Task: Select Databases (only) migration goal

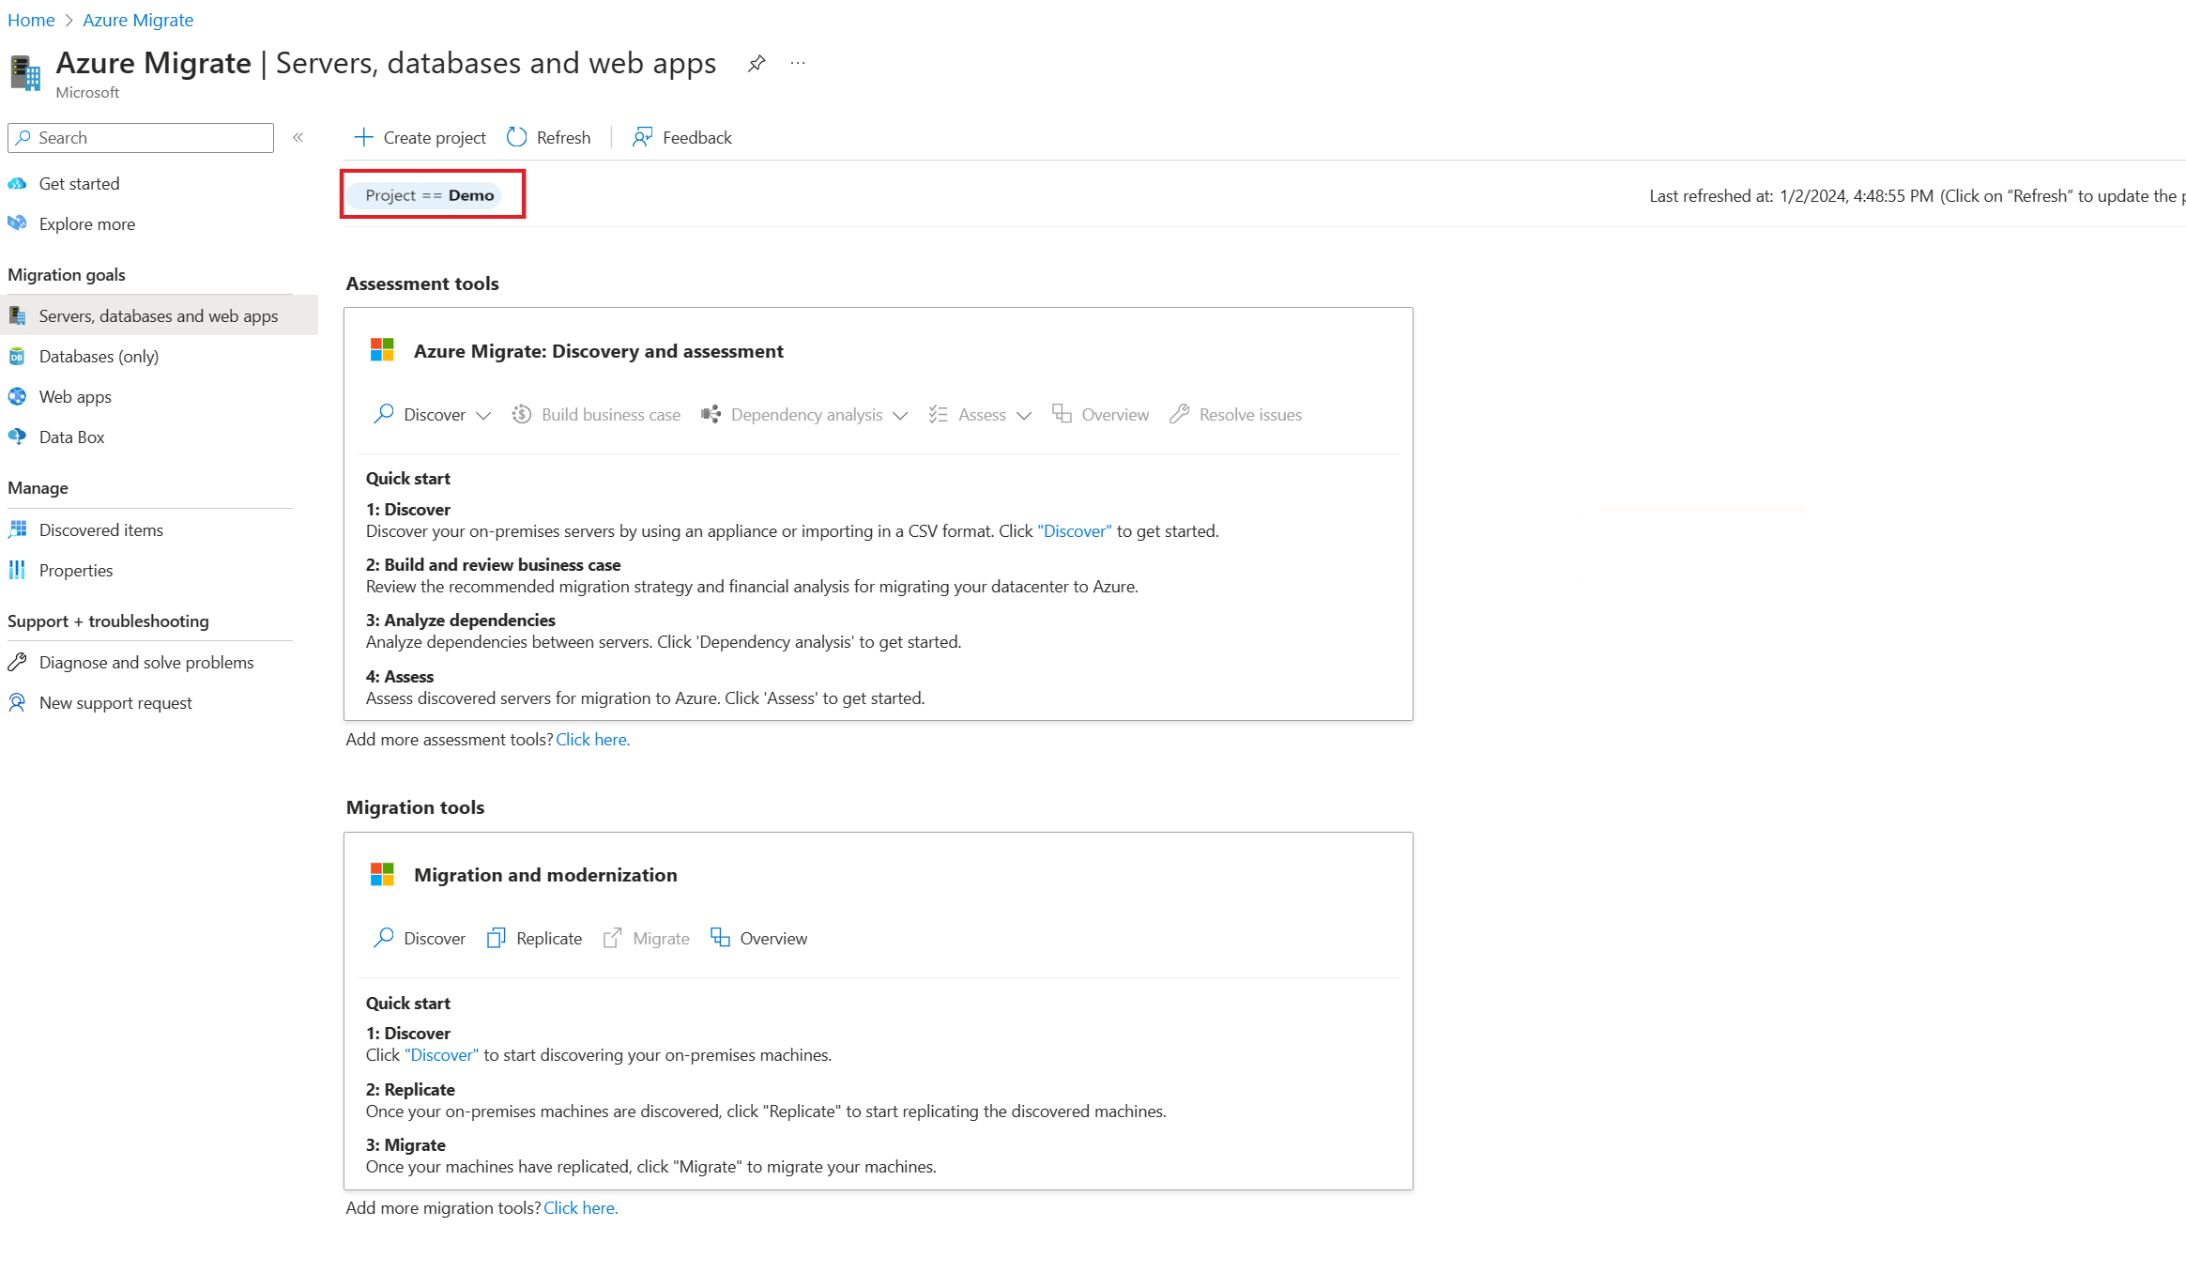Action: 97,356
